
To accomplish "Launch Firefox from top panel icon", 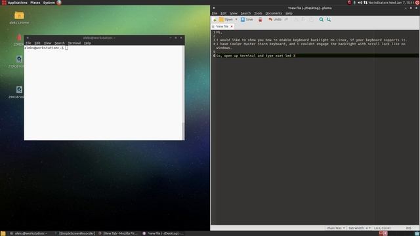I will click(59, 3).
